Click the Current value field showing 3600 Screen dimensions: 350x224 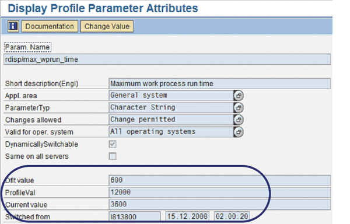219,204
